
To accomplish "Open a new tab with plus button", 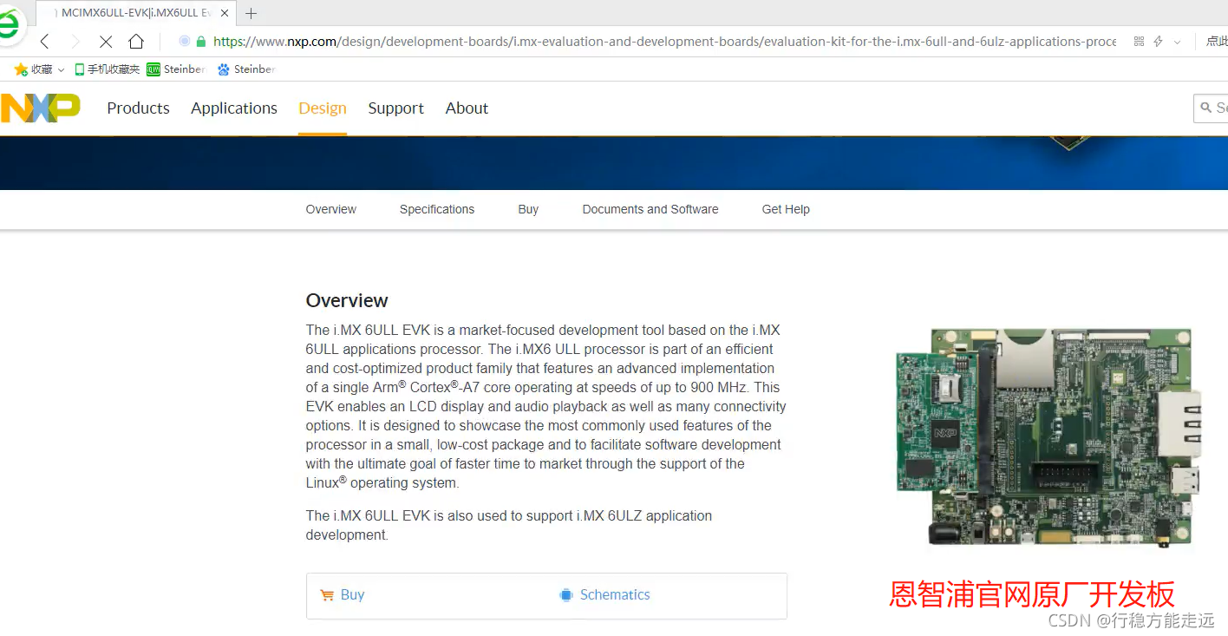I will click(x=251, y=13).
